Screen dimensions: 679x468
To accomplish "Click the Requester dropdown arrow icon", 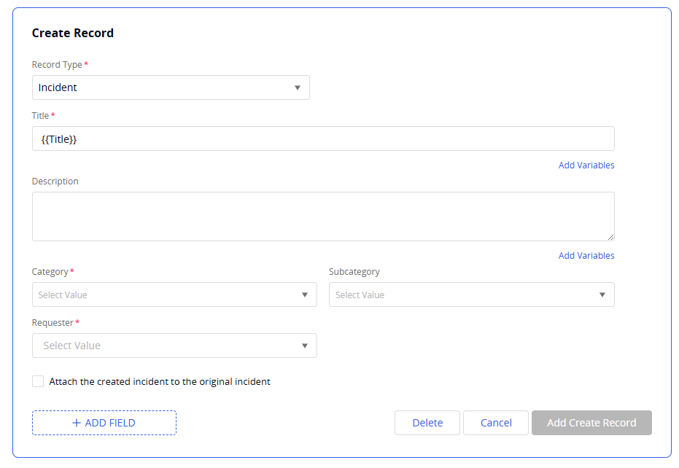I will point(305,346).
